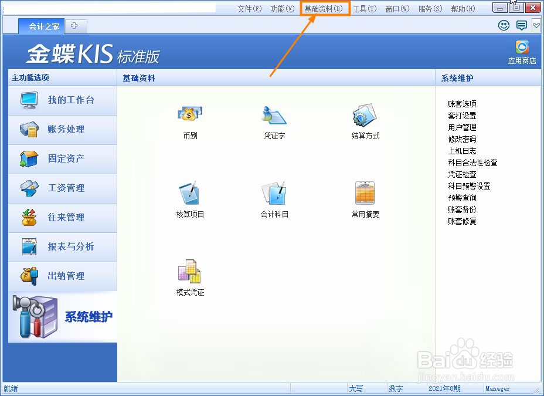The width and height of the screenshot is (544, 396).
Task: Expand the dropdown arrow beside message icon
Action: point(536,25)
